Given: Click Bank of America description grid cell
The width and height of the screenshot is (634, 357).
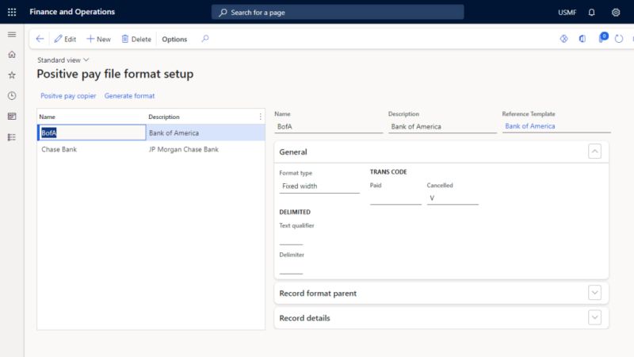Looking at the screenshot, I should point(174,132).
